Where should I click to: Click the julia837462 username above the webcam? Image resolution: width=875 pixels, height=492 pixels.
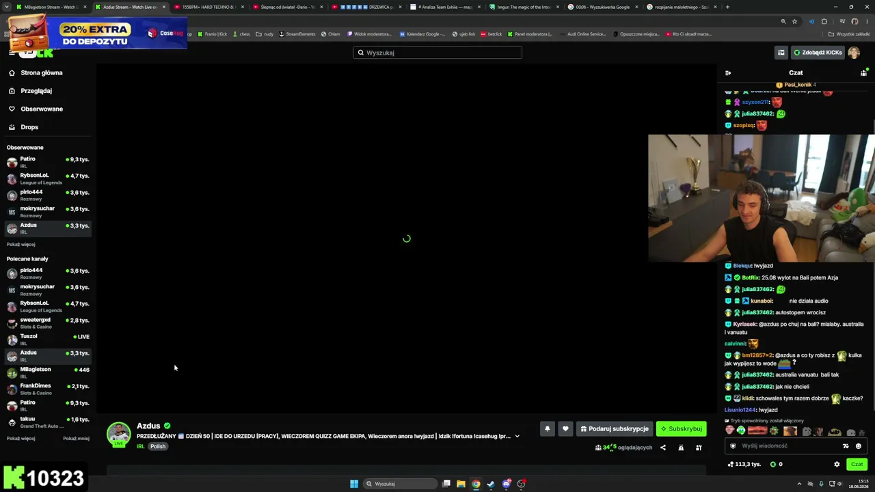[x=757, y=114]
